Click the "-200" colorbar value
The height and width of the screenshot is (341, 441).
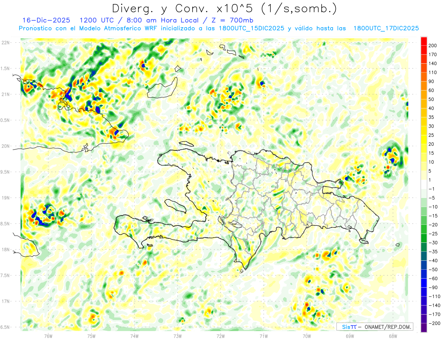[434, 323]
